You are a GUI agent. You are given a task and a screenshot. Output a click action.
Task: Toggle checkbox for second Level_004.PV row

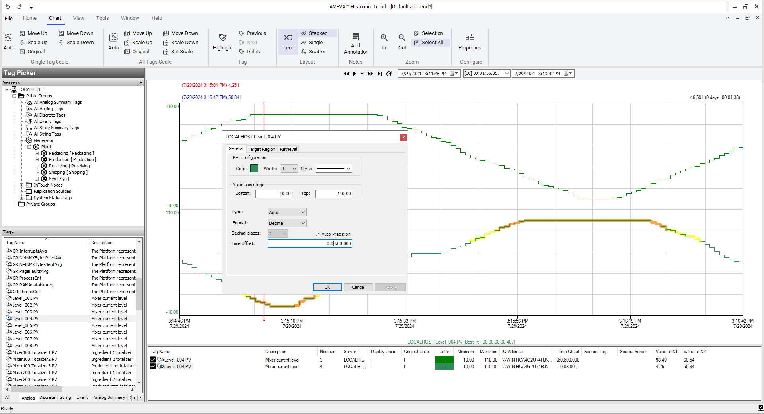(x=153, y=366)
